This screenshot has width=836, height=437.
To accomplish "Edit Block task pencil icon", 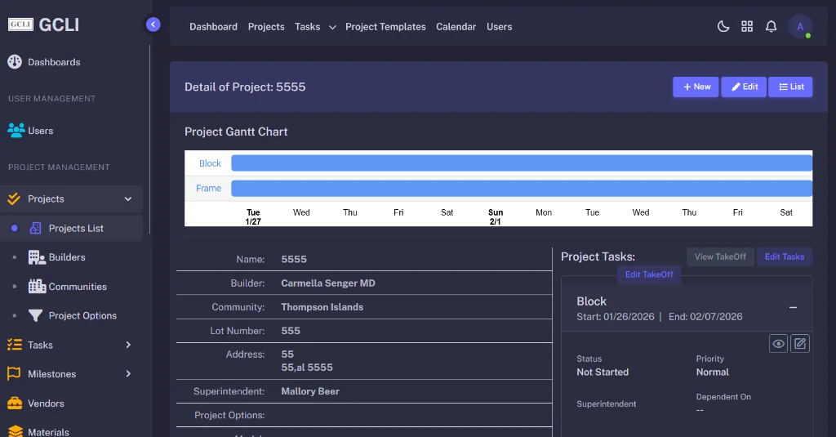I will pyautogui.click(x=800, y=344).
